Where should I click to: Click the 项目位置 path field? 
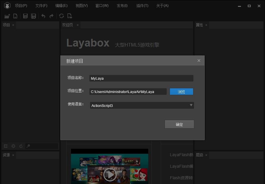(128, 92)
